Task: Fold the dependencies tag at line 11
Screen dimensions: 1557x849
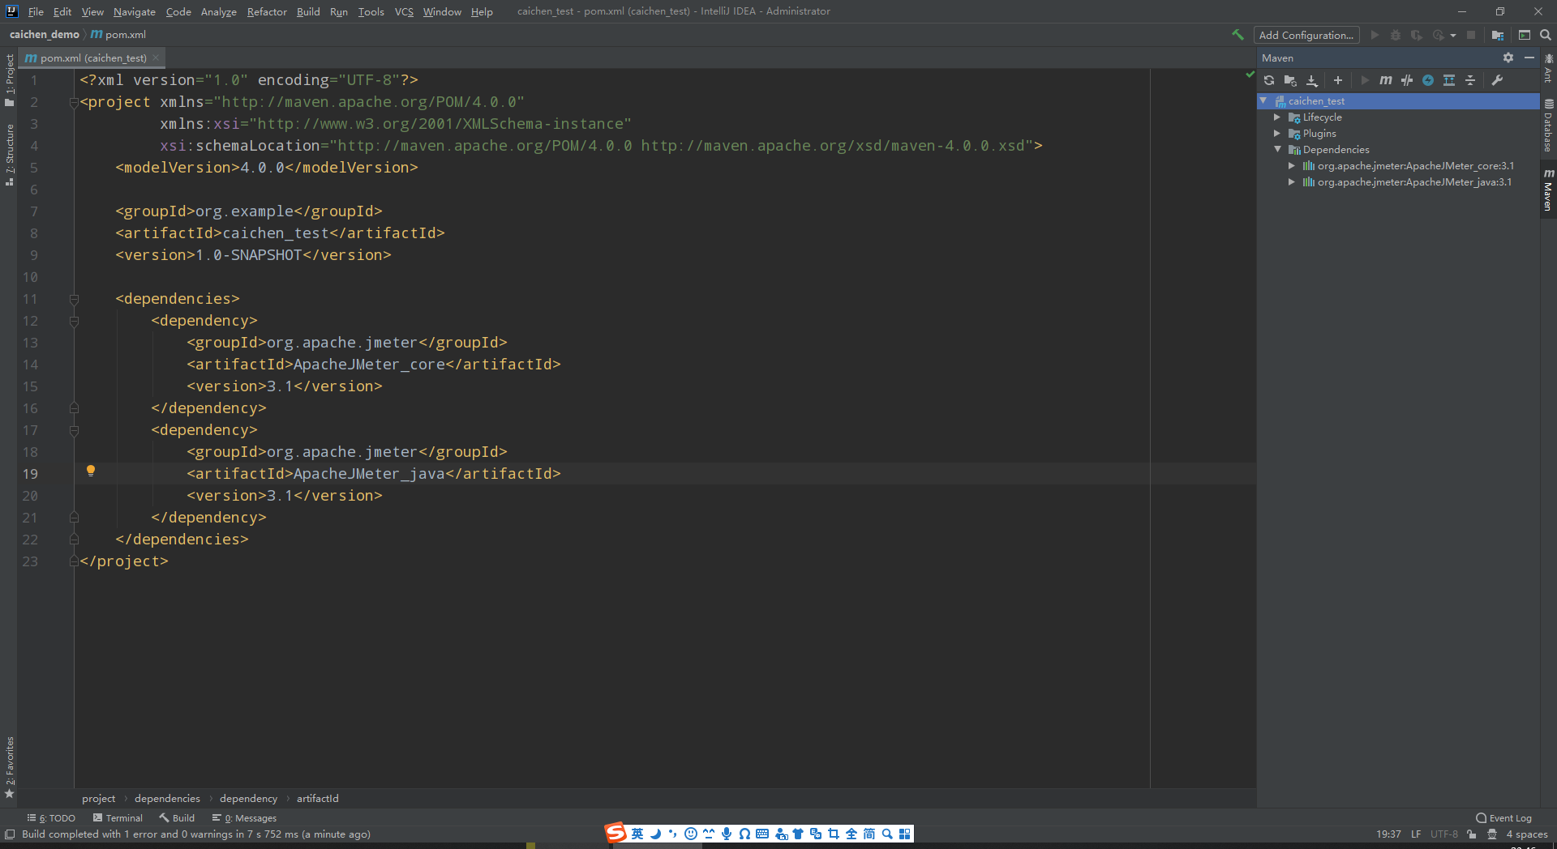Action: tap(74, 299)
